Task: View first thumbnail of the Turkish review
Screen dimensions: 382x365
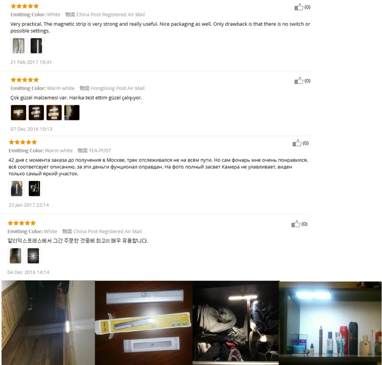Action: [x=18, y=113]
